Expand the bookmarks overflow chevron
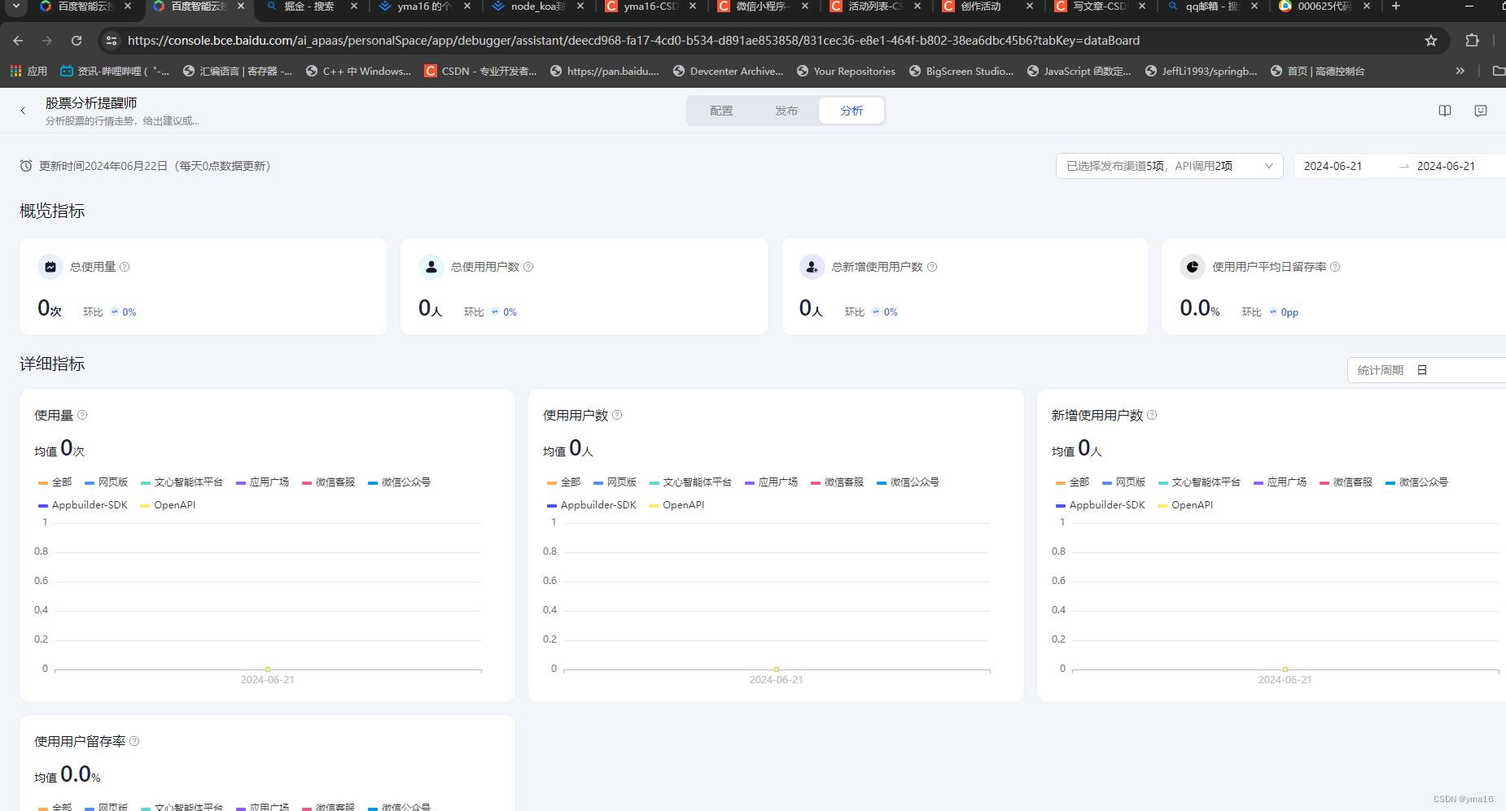Viewport: 1506px width, 811px height. [x=1460, y=71]
